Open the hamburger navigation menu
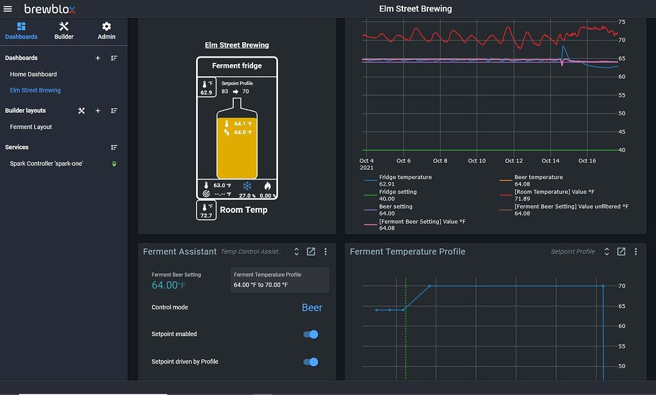The image size is (656, 395). point(8,9)
